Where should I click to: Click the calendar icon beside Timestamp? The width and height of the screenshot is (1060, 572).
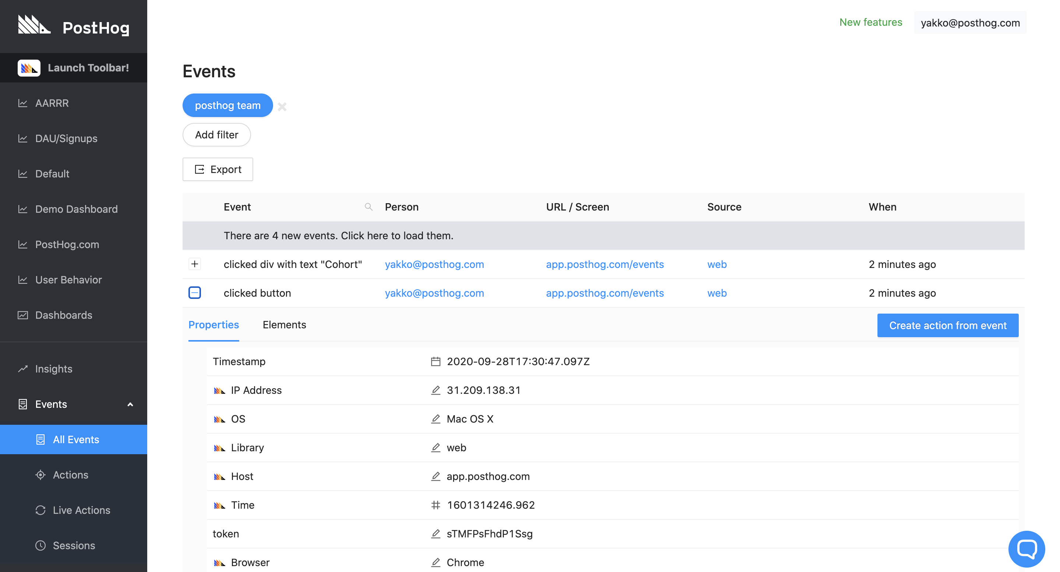coord(435,361)
